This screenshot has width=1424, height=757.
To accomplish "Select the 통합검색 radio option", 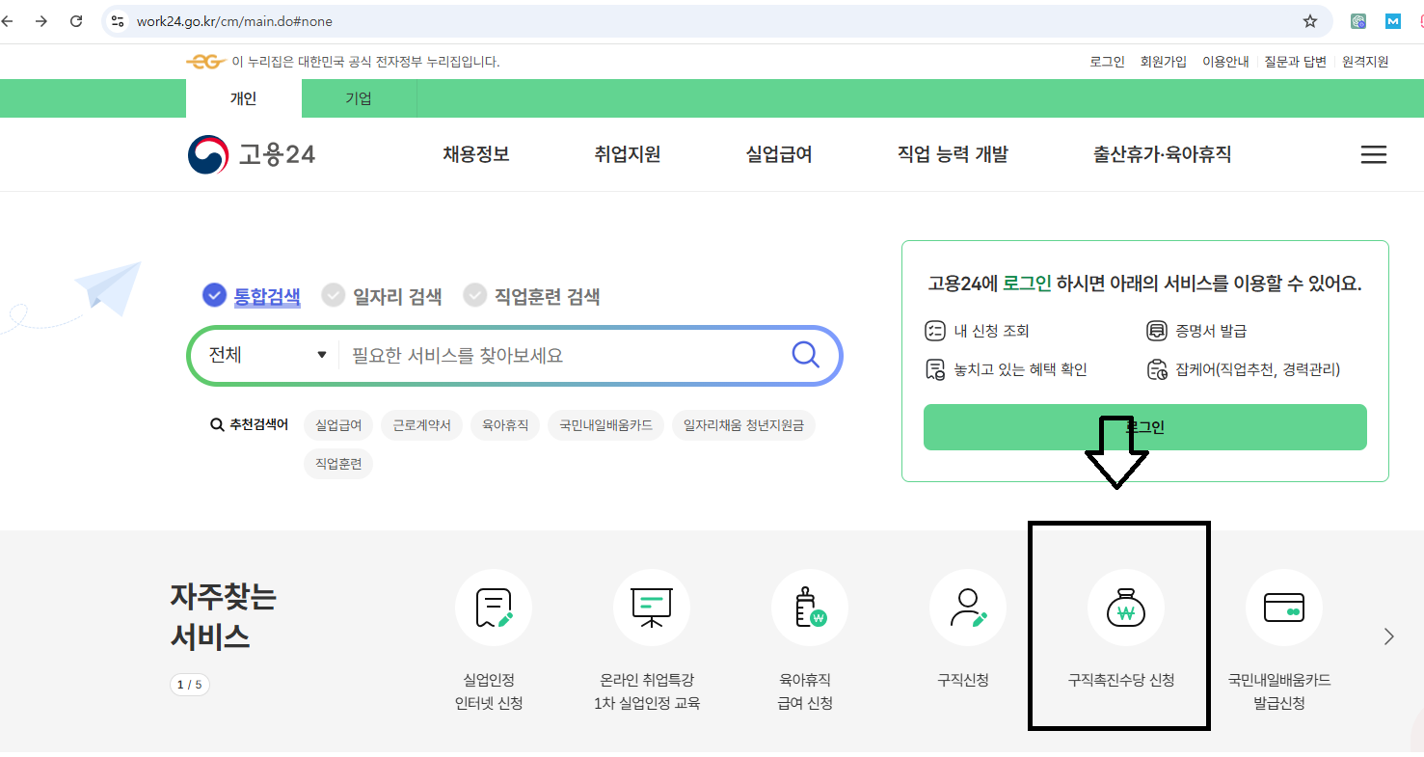I will point(214,295).
